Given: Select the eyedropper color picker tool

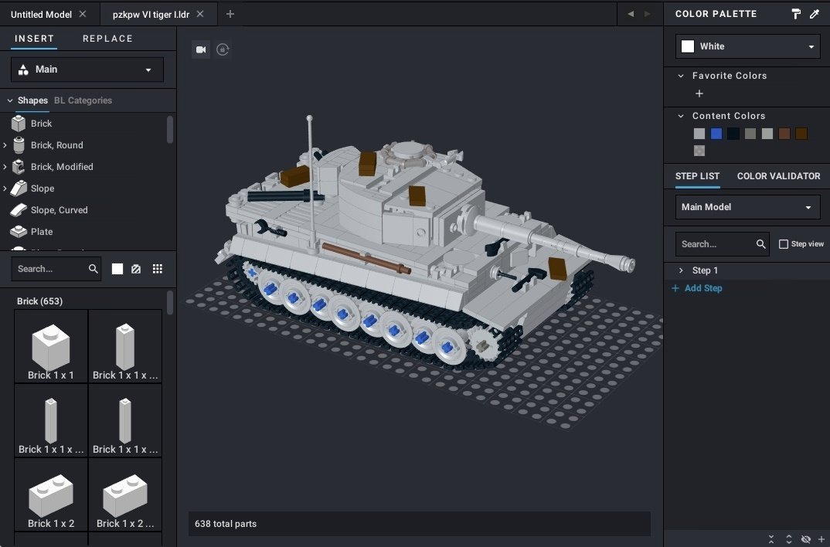Looking at the screenshot, I should (814, 14).
